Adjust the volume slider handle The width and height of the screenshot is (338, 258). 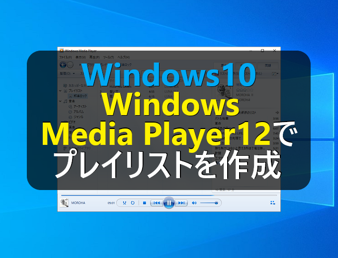[216, 203]
